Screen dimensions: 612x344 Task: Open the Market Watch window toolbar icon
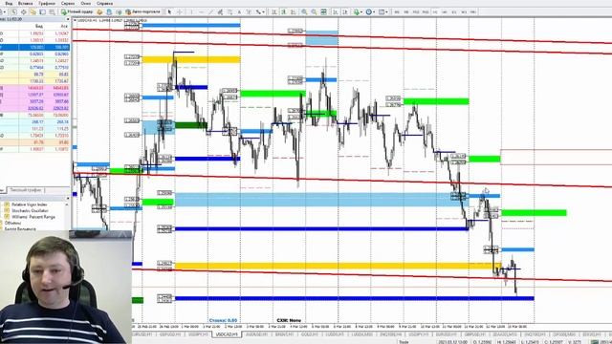(14, 12)
